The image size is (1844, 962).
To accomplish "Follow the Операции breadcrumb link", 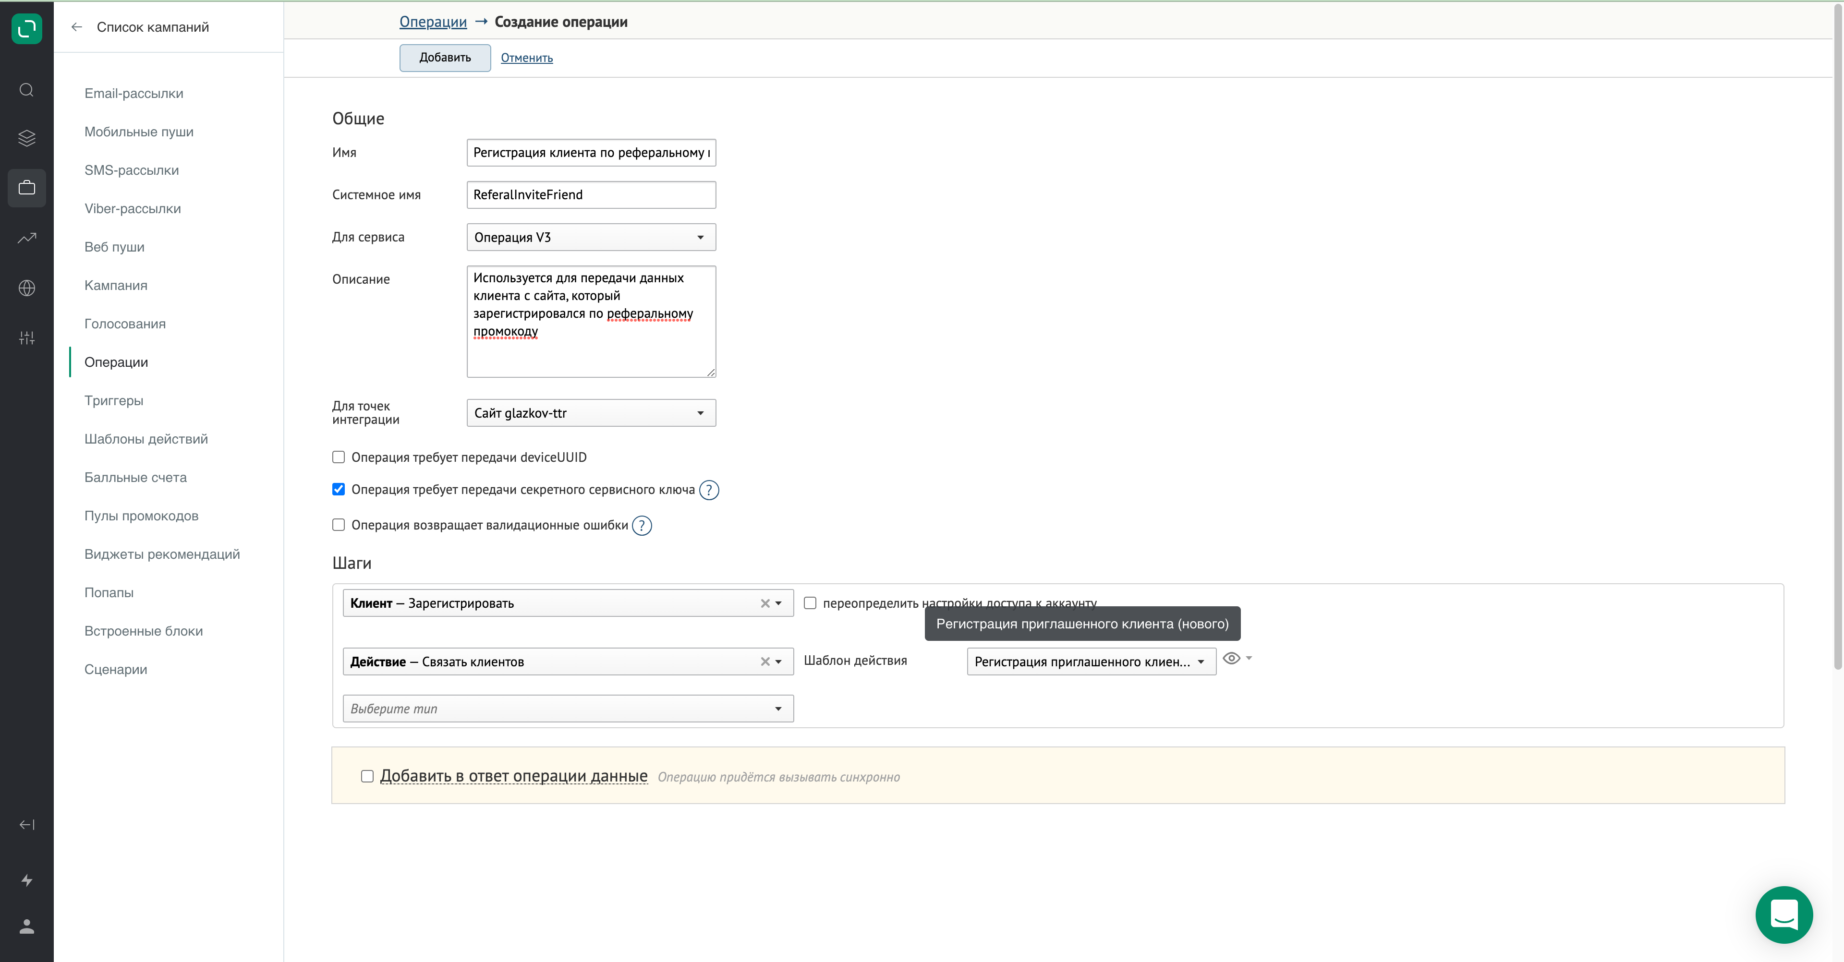I will [x=432, y=22].
